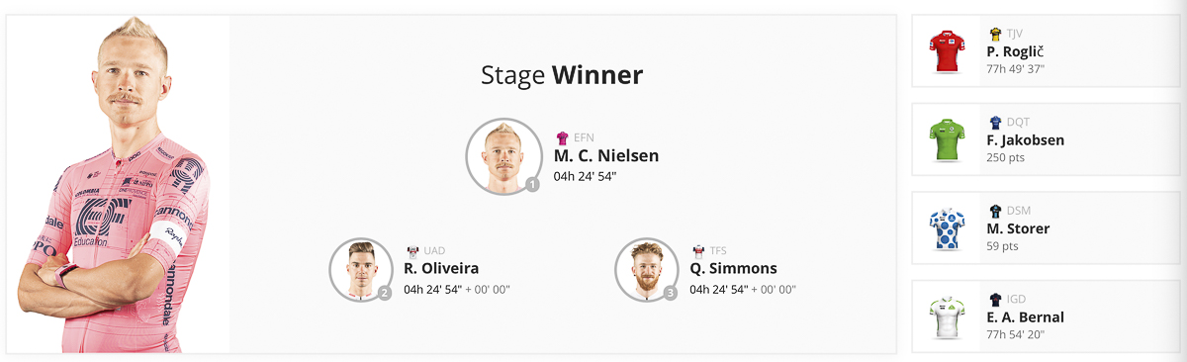Open Q. Simmons' round avatar photo

[x=646, y=268]
